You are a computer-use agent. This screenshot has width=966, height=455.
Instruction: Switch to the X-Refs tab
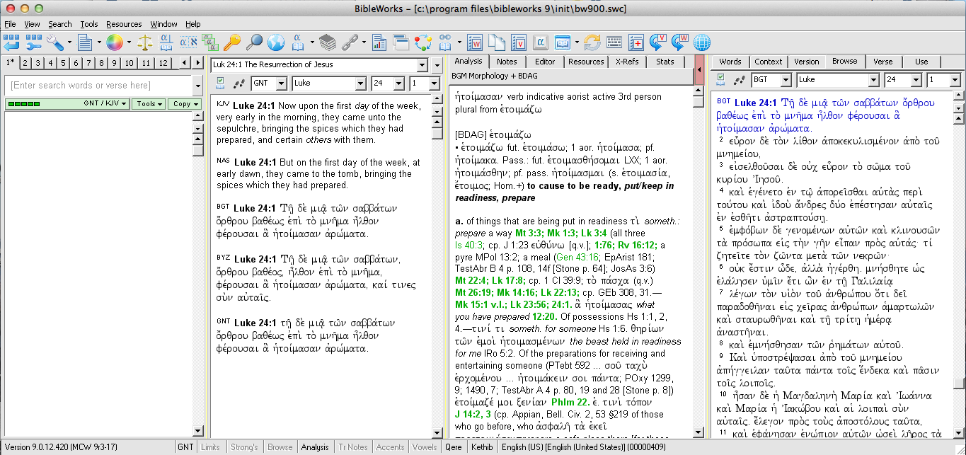click(627, 62)
